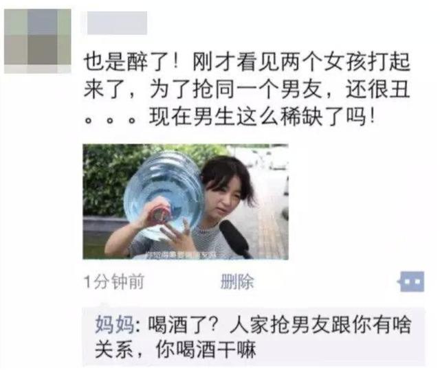The height and width of the screenshot is (375, 440).
Task: Tap 还很丑 text in the post
Action: click(377, 89)
